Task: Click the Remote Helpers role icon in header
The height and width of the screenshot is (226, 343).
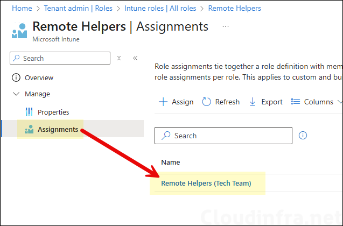Action: [x=19, y=31]
